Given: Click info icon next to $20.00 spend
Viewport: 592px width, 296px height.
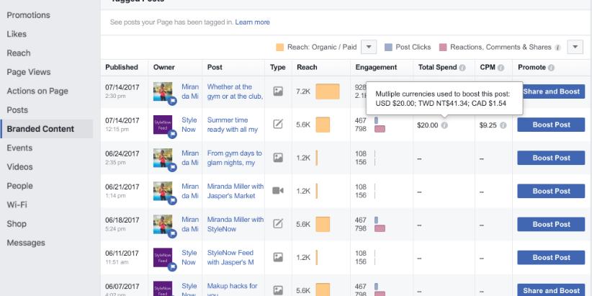Looking at the screenshot, I should coord(444,125).
